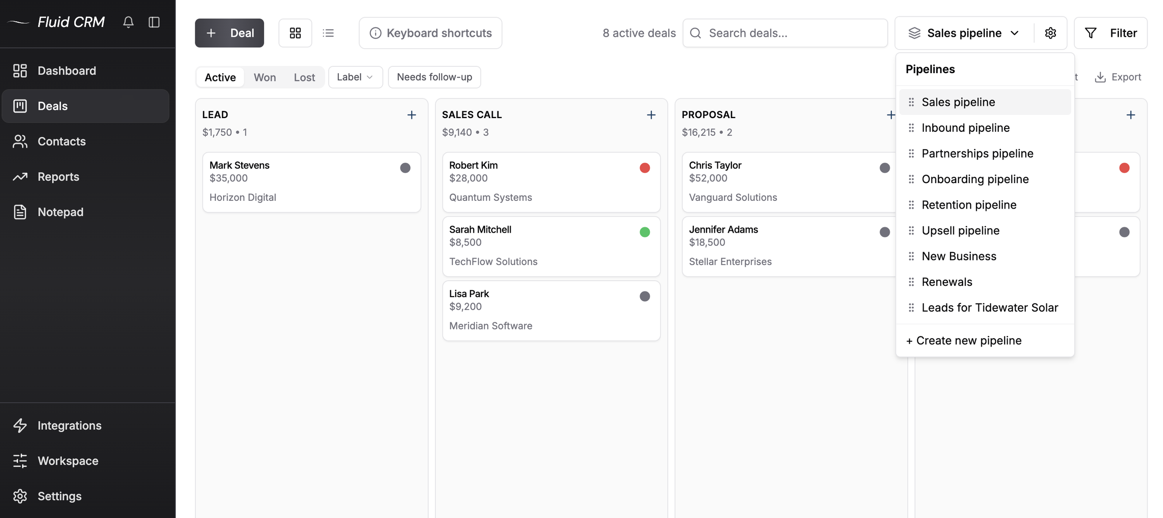This screenshot has height=518, width=1163.
Task: Open Mark Stevens deal card
Action: (311, 182)
